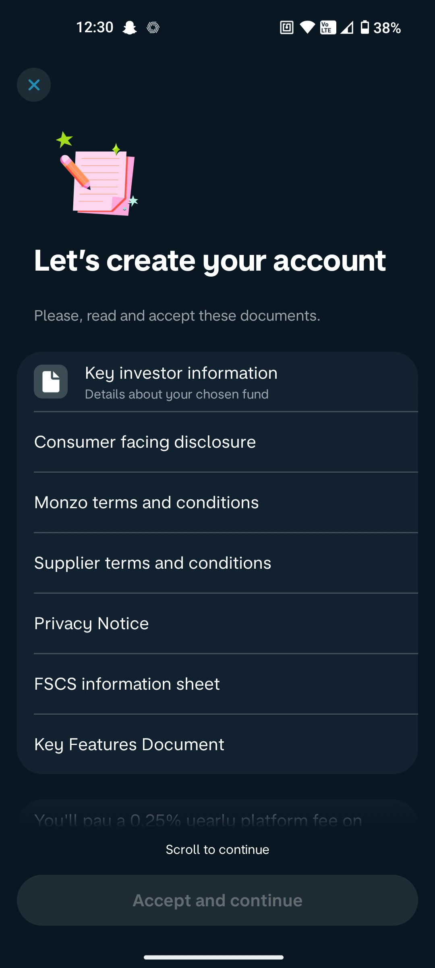Click the document icon beside Key investor information

(51, 381)
